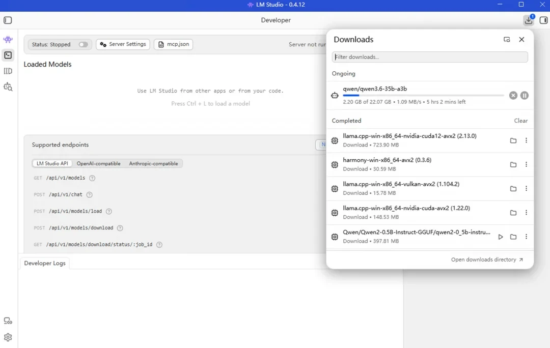Open more options for llama.cpp nvidia-cuda-avx2 (1.22.0)
This screenshot has height=348, width=550.
click(526, 213)
